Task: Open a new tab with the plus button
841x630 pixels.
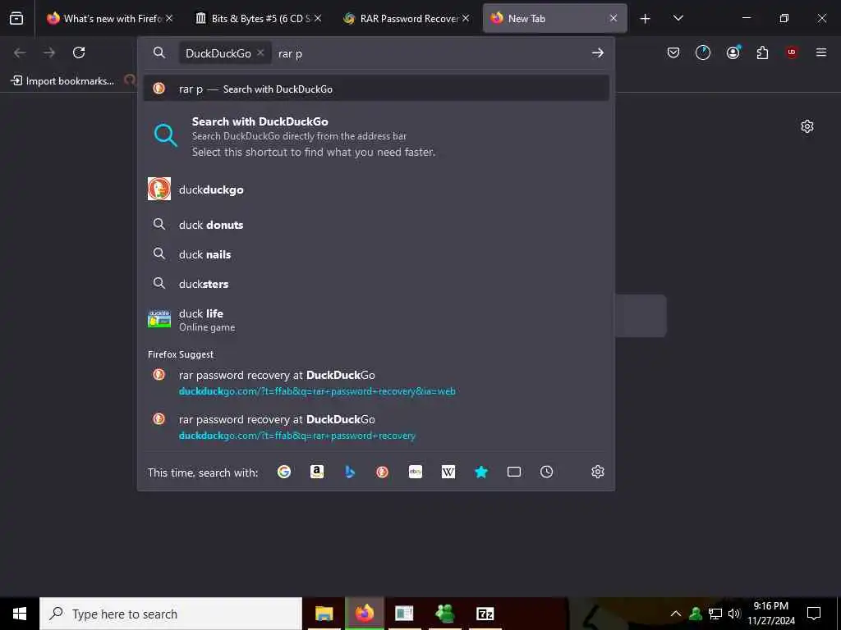Action: point(646,19)
